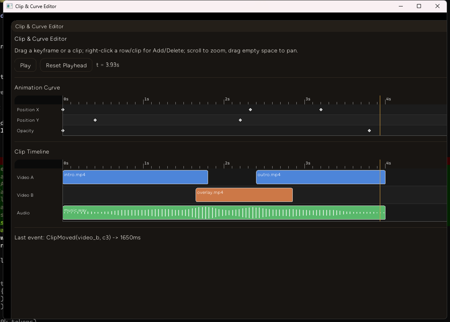This screenshot has height=322, width=450.
Task: Click the Play button
Action: [25, 65]
